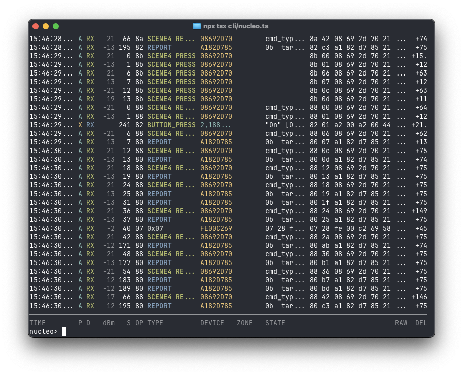Select the +146 delta value
Screen dimensions: 463x375
tap(419, 297)
